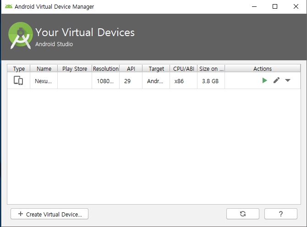Image resolution: width=307 pixels, height=227 pixels.
Task: Maximize the AVD Manager window
Action: pos(275,6)
